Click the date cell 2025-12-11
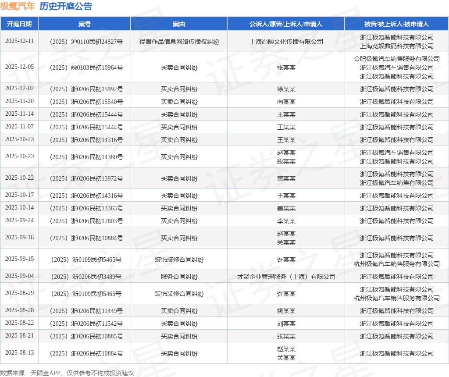The image size is (449, 377). click(x=19, y=41)
